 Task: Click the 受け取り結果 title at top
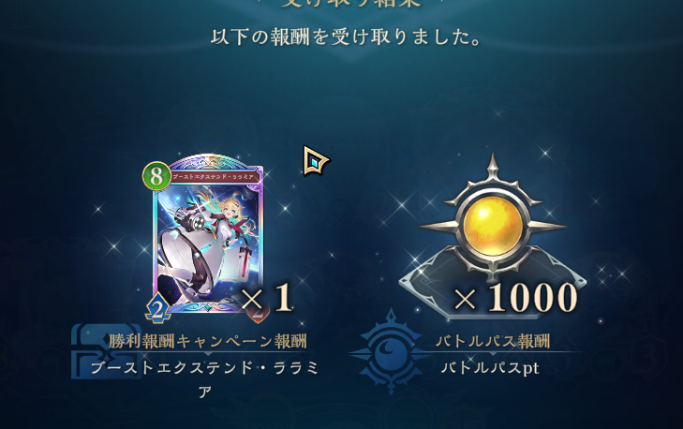351,2
